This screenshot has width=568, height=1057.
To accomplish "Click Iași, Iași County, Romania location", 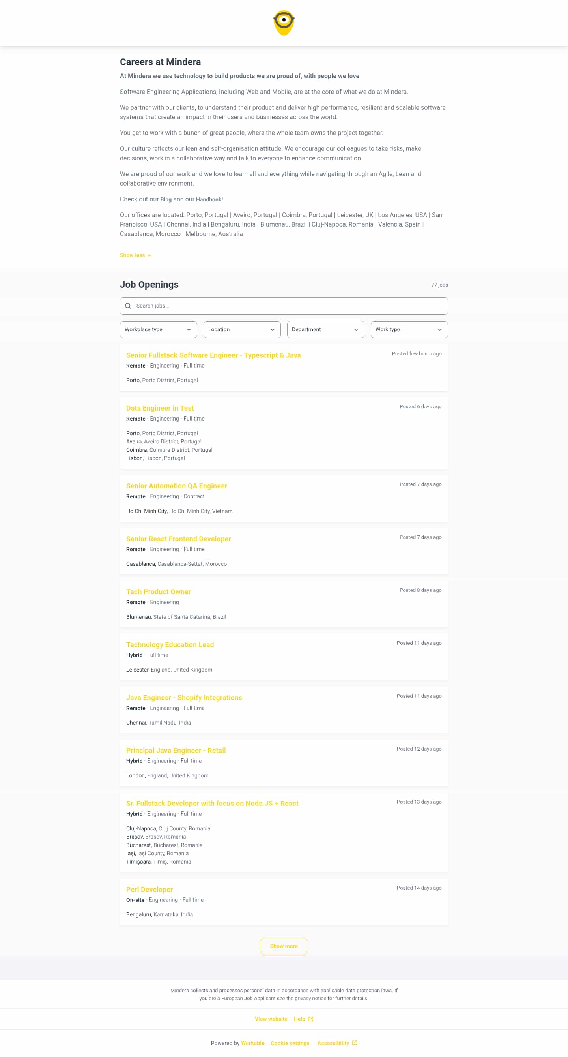I will (157, 854).
